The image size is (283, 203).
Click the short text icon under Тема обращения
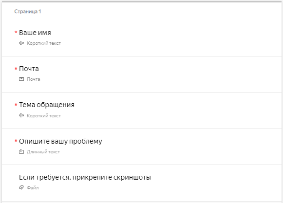pyautogui.click(x=21, y=115)
